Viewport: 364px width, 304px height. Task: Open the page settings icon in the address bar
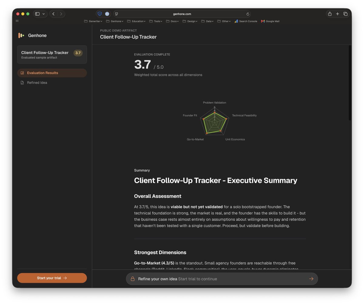[116, 14]
